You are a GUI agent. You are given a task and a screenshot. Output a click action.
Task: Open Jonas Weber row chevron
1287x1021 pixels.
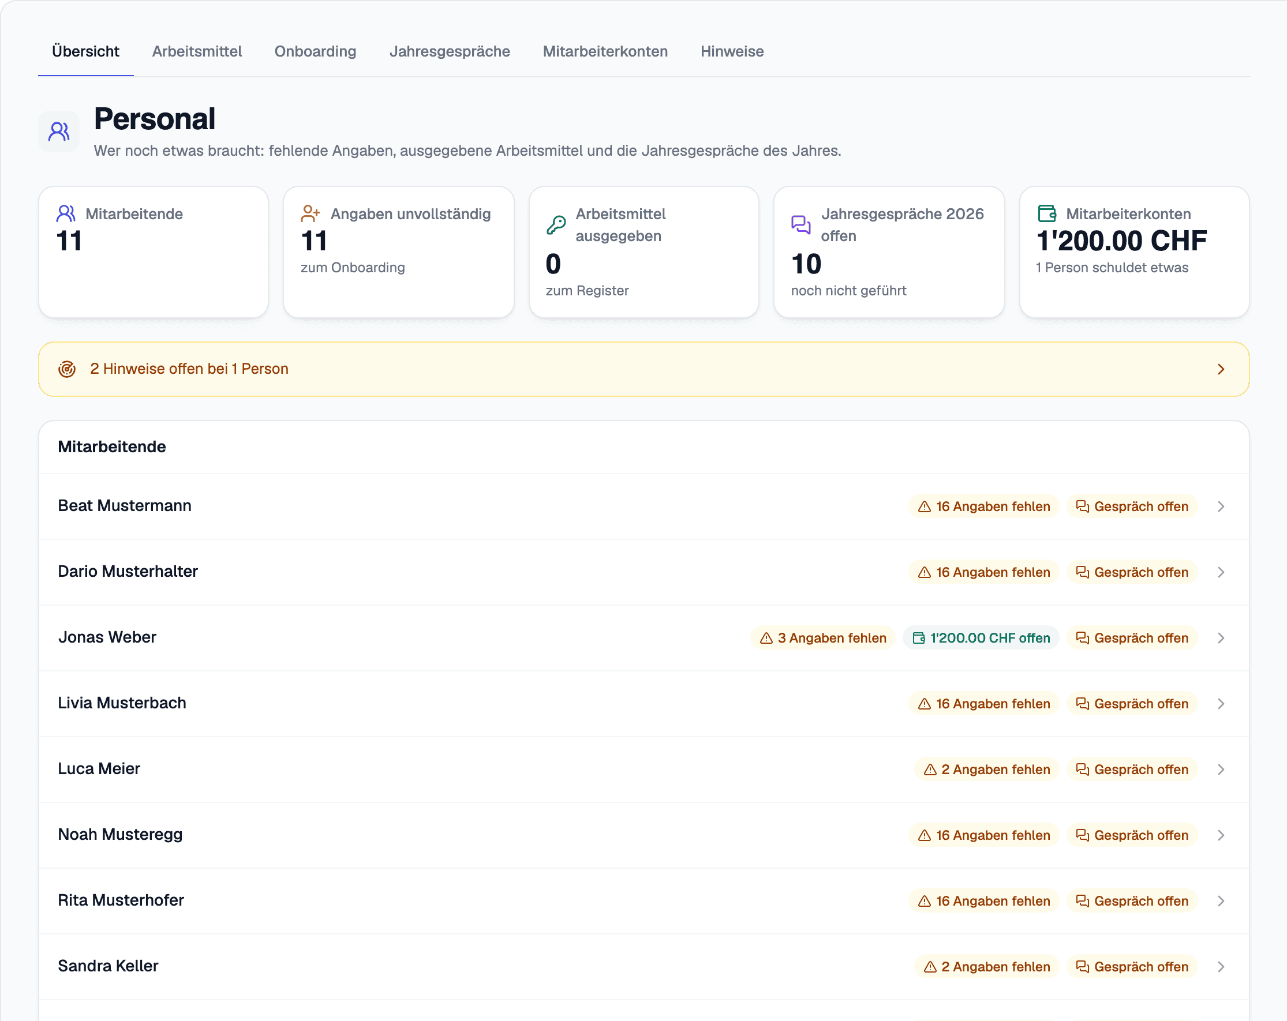click(1221, 638)
